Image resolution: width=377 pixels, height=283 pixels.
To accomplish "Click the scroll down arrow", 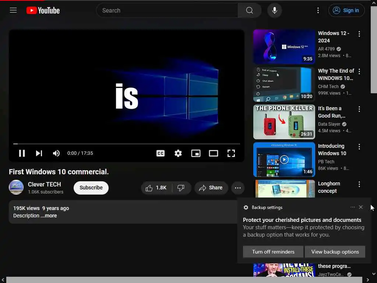I will [374, 274].
